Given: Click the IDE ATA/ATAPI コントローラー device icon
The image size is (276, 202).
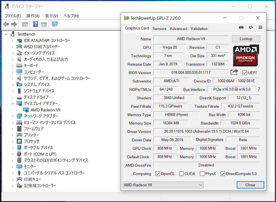Looking at the screenshot, I should click(x=19, y=40).
